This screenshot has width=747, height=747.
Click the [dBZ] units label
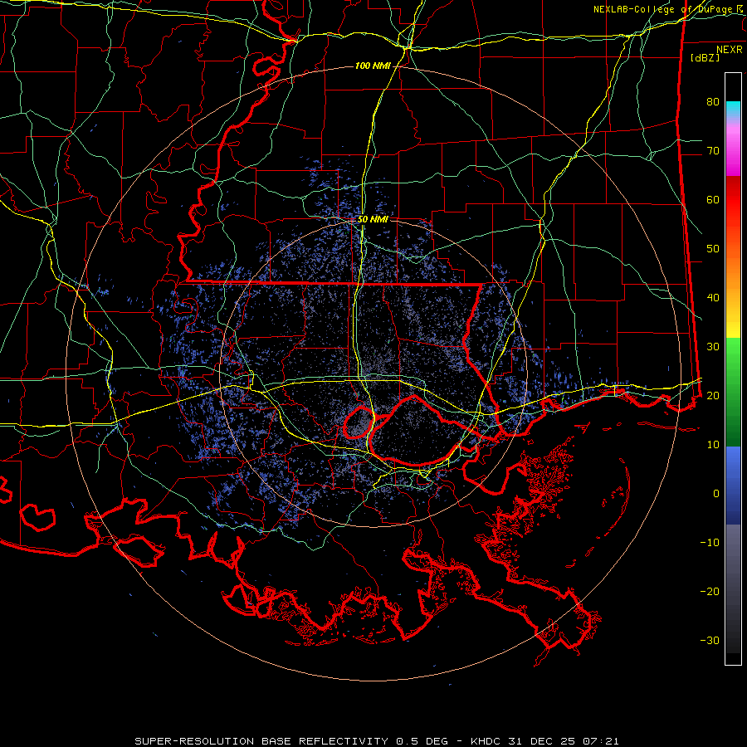pos(705,57)
